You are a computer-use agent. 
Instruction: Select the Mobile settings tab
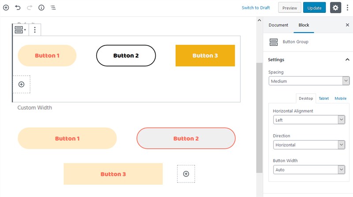pos(340,98)
